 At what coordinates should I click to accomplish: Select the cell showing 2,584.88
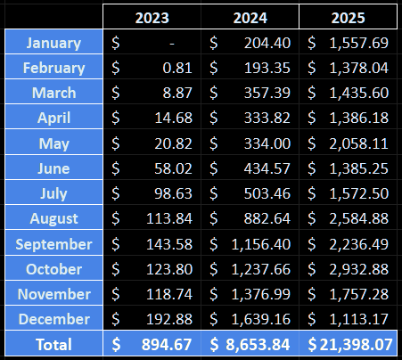point(348,217)
